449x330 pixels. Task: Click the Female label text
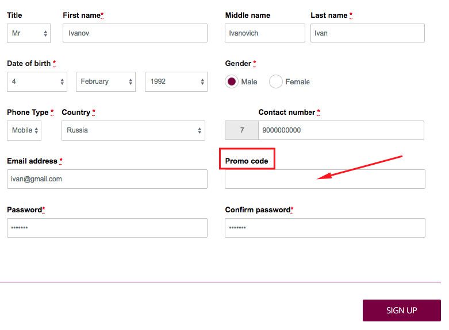point(297,82)
